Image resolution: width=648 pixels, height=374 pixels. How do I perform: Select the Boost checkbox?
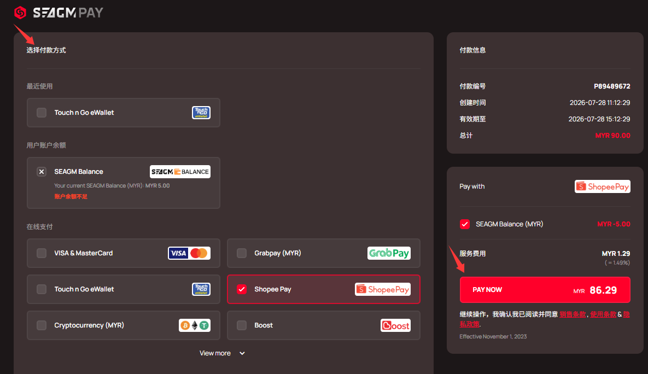(x=242, y=325)
